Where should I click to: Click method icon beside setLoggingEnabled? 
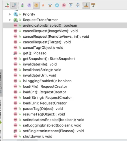[15, 125]
